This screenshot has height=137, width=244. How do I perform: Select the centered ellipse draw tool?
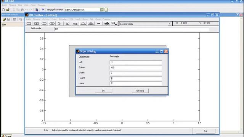(x=52, y=24)
